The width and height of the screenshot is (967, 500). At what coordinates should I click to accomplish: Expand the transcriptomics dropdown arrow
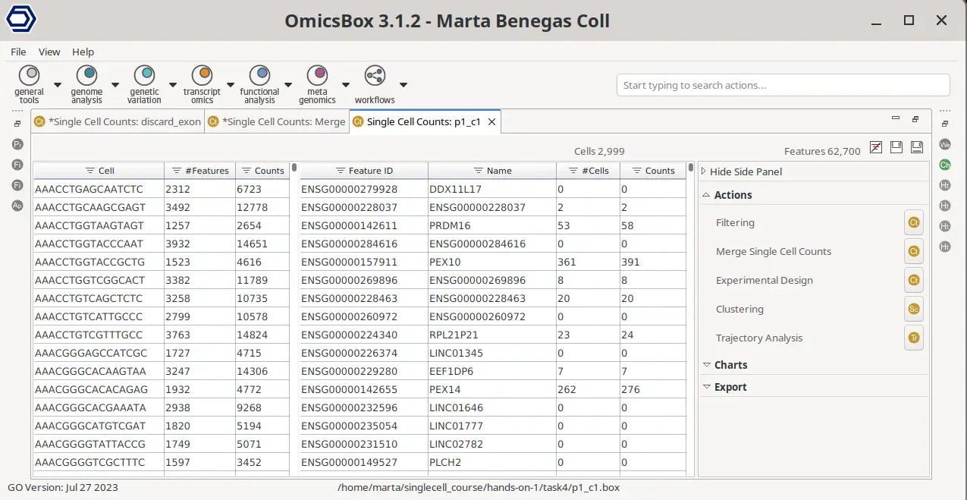[x=230, y=84]
